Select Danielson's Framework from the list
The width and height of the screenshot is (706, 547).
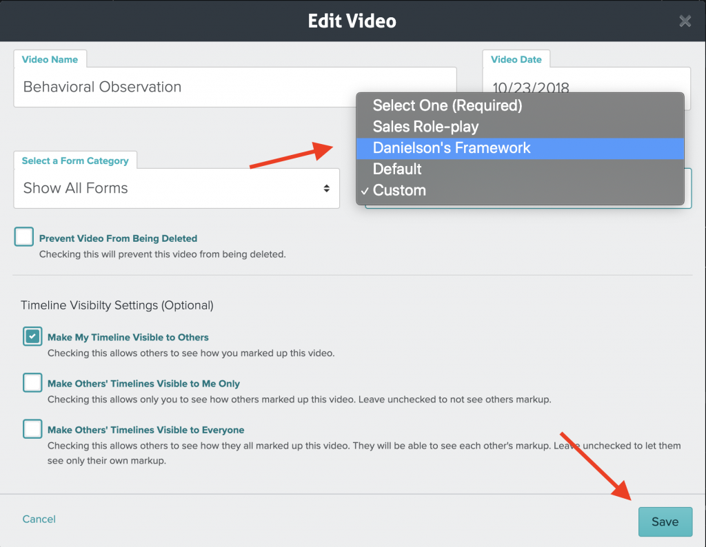coord(520,148)
